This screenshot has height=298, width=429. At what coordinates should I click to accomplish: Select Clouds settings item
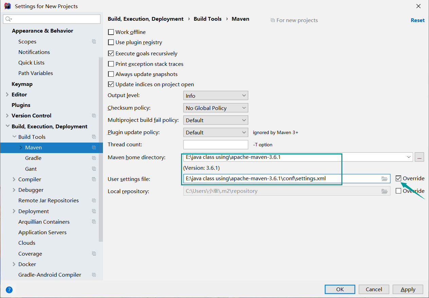point(27,243)
